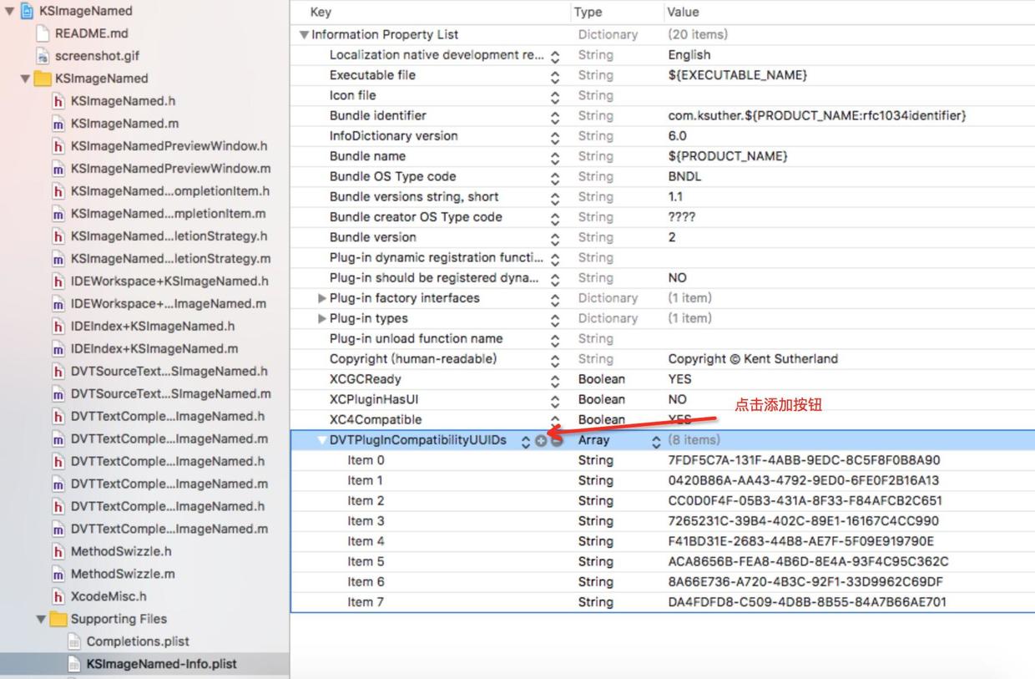
Task: Click the Item 7 UUID value DA4FDFD8
Action: click(807, 602)
